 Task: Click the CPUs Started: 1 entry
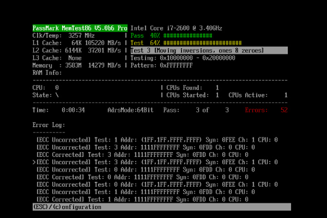[193, 95]
